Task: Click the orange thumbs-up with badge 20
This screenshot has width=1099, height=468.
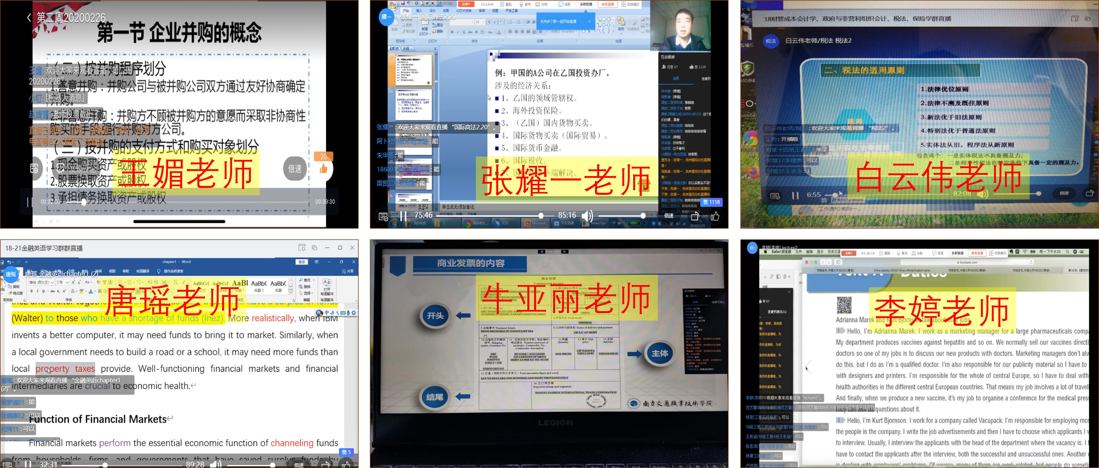Action: point(323,168)
